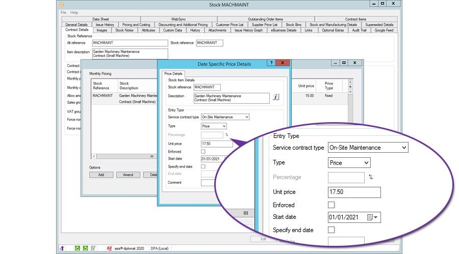This screenshot has height=254, width=459.
Task: Click 'axis diplomat 2020' in the status bar
Action: click(x=129, y=249)
